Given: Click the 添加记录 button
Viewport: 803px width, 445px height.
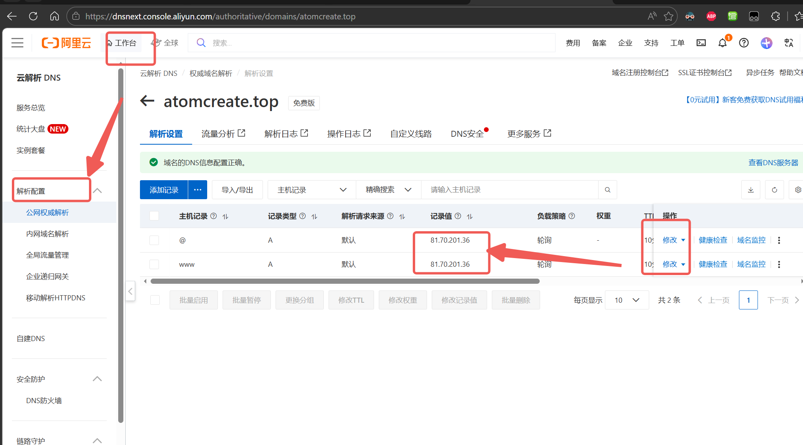Looking at the screenshot, I should 164,190.
